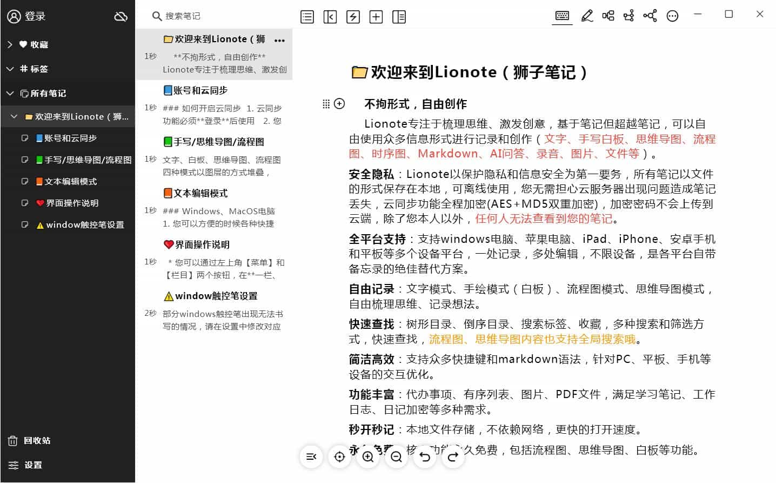Create a new note with the plus icon
The width and height of the screenshot is (776, 483).
point(376,17)
